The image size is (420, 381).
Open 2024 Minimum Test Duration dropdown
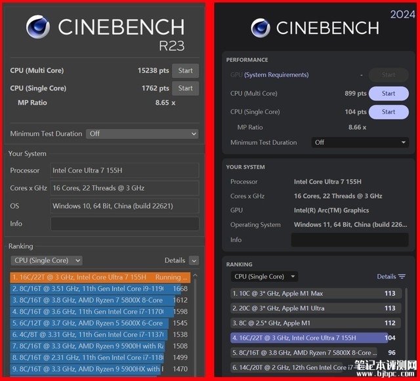[360, 142]
